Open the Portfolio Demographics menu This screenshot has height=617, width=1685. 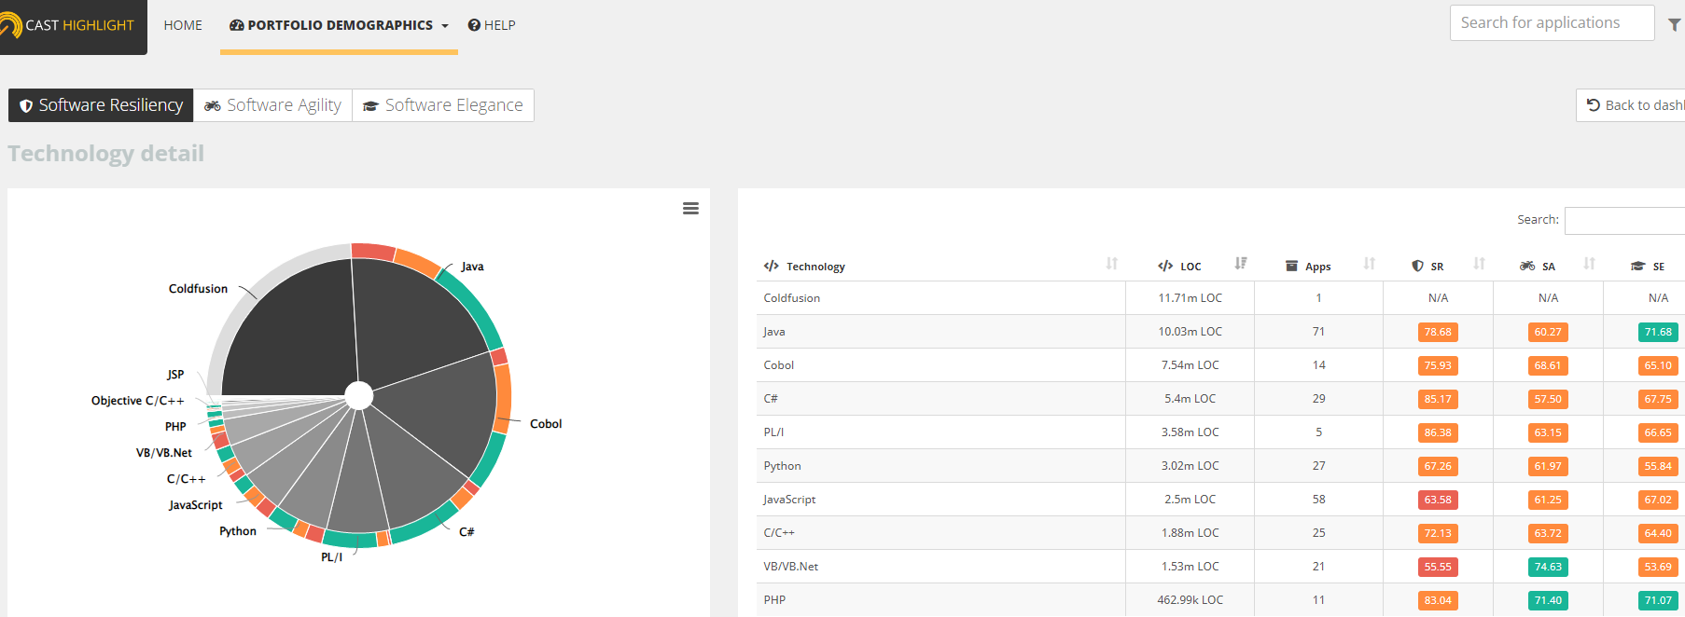(339, 25)
